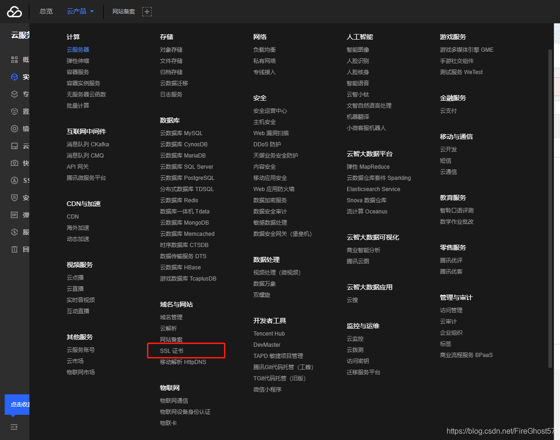This screenshot has width=560, height=440.
Task: Open 批量计算 link
Action: [78, 105]
